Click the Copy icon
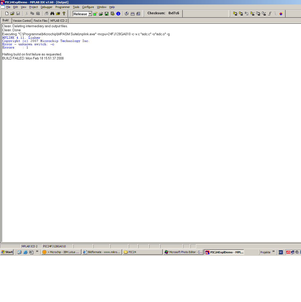Screen dimensions: 301x302 pos(32,13)
